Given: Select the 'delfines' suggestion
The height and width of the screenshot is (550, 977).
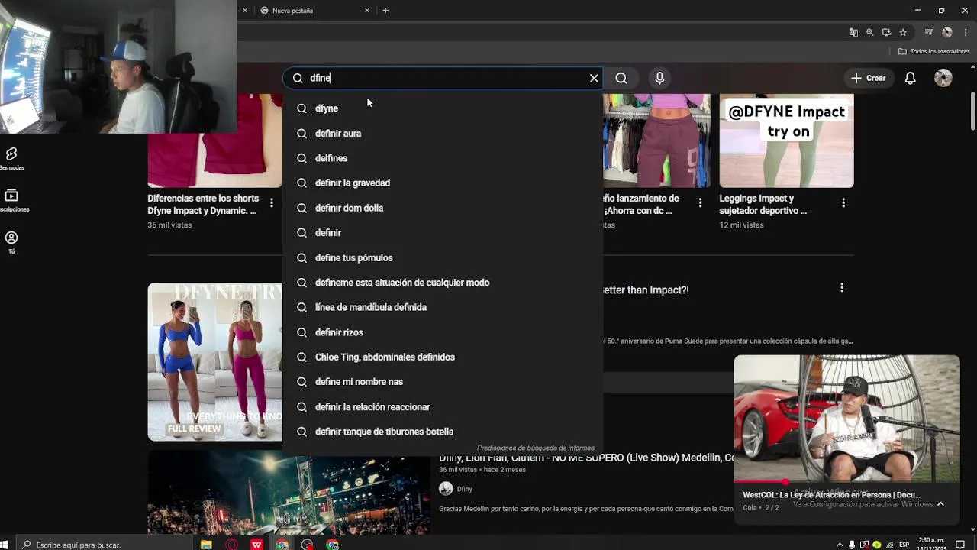Looking at the screenshot, I should tap(443, 158).
